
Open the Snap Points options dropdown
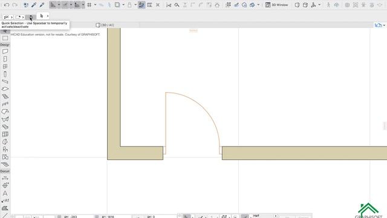[x=83, y=5]
